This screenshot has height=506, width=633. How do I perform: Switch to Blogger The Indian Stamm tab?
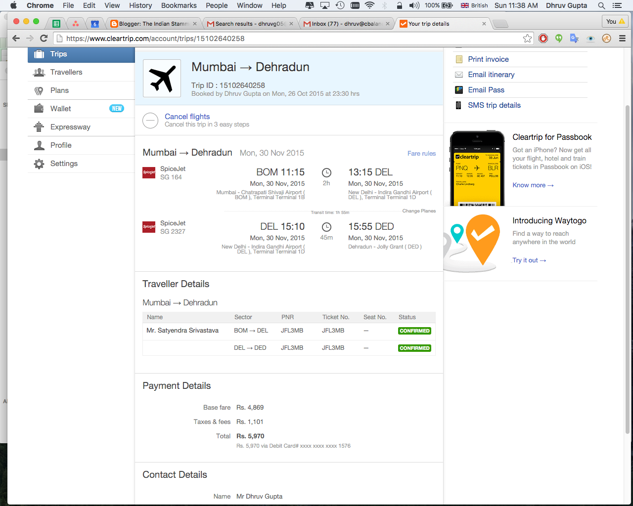(153, 24)
